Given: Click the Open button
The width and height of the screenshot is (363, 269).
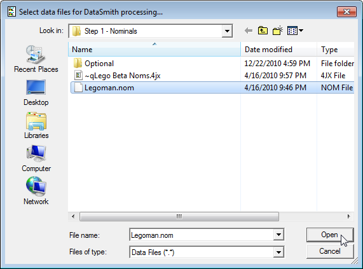Looking at the screenshot, I should (330, 235).
